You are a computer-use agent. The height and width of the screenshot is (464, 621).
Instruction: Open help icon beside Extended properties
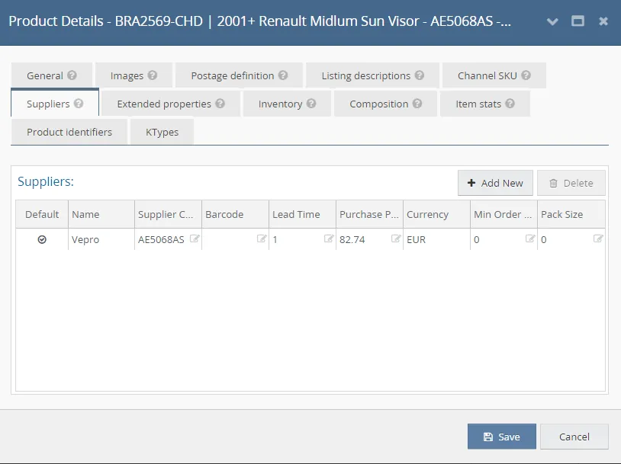[220, 104]
